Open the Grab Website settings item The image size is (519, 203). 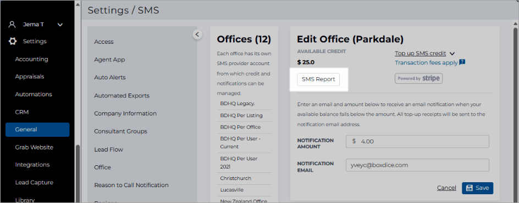34,147
